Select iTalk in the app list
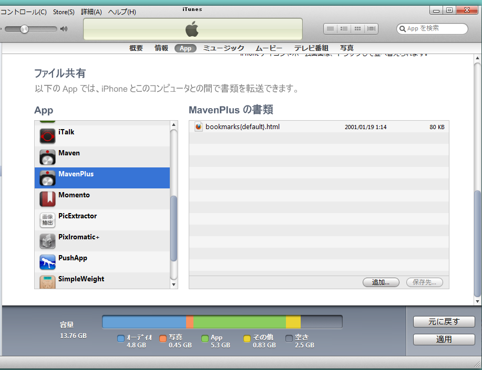The height and width of the screenshot is (370, 482). coord(102,136)
